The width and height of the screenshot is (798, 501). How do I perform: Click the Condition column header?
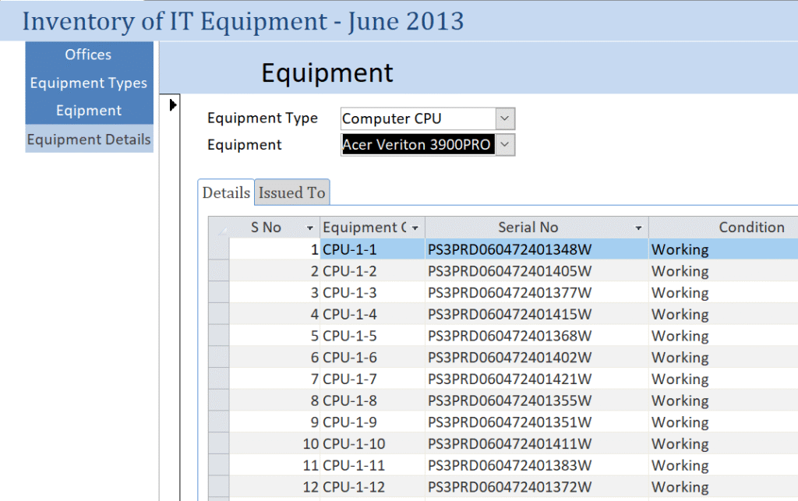[750, 228]
